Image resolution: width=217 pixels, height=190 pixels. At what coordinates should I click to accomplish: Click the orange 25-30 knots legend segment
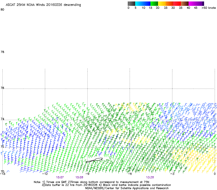[169, 4]
